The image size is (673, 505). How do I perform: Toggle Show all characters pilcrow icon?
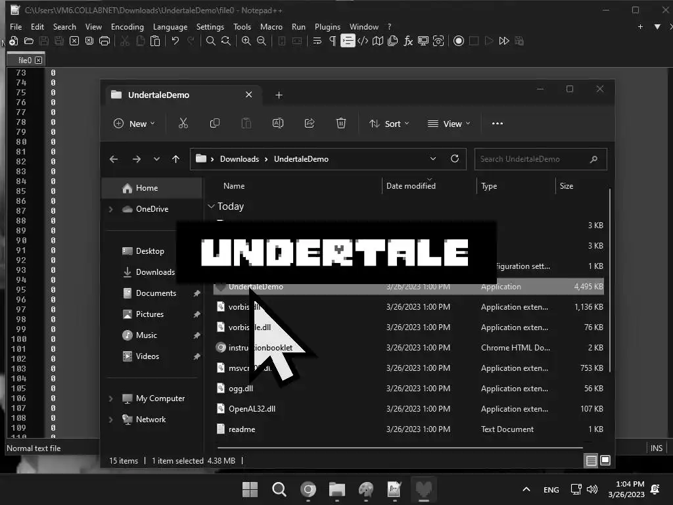[332, 41]
